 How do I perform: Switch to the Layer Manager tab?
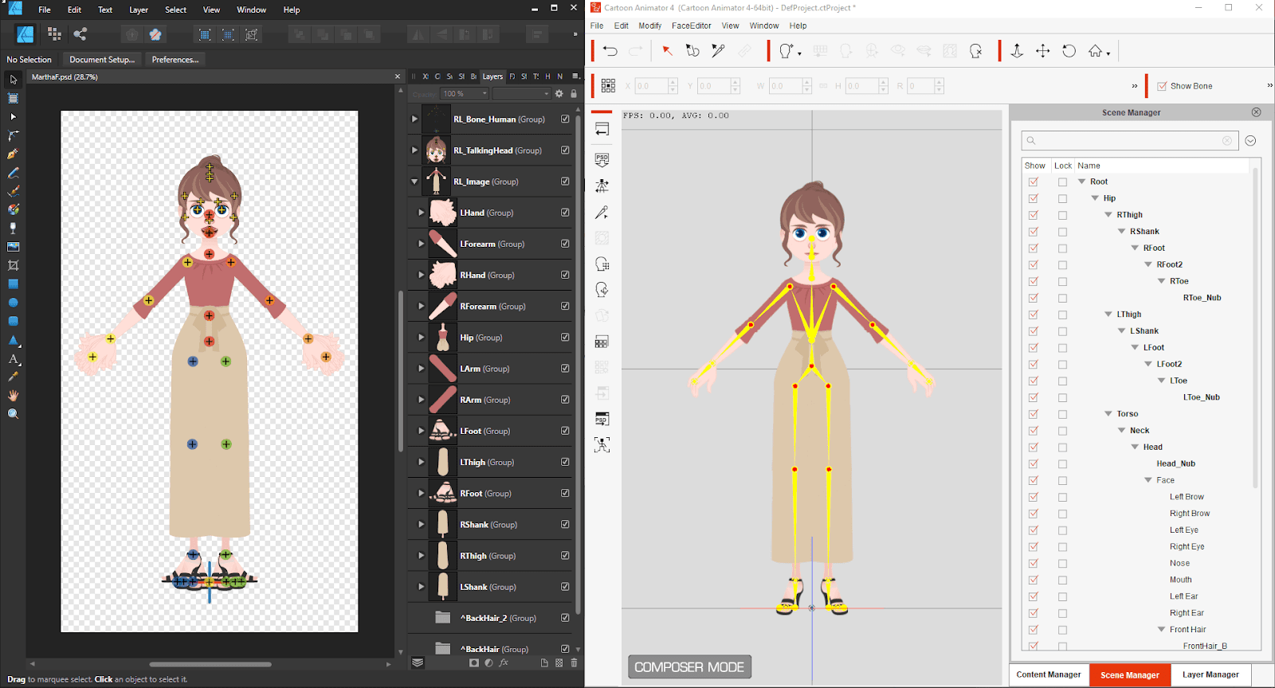(x=1210, y=674)
